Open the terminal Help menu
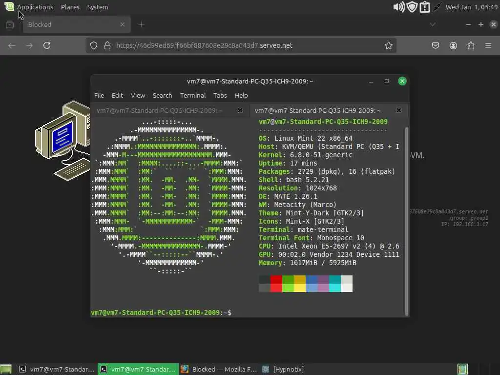Viewport: 500px width, 375px height. pos(241,95)
